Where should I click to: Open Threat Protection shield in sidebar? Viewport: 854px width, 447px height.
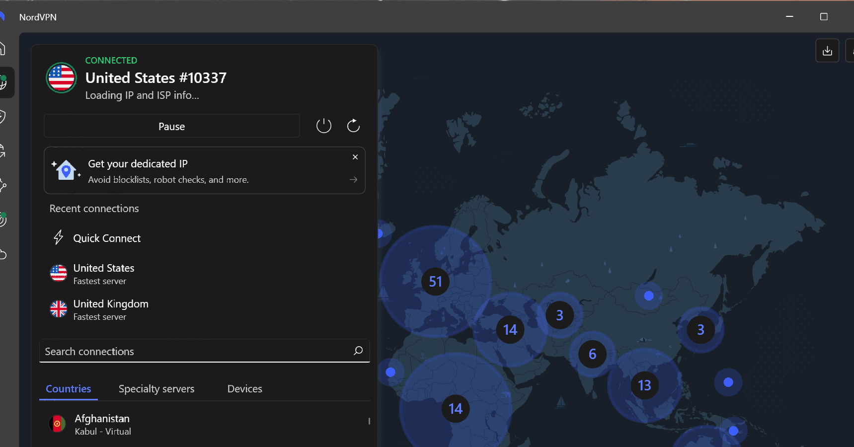[x=2, y=116]
